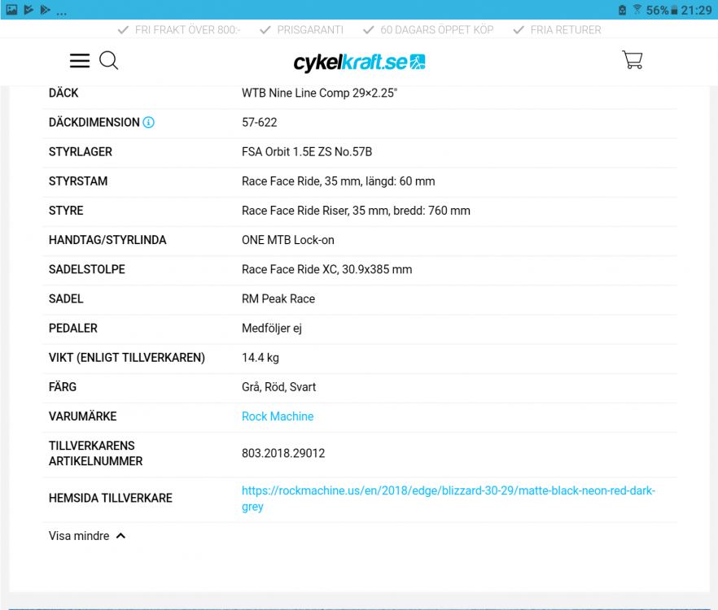
Task: Tap the 56% battery percentage
Action: (x=657, y=10)
